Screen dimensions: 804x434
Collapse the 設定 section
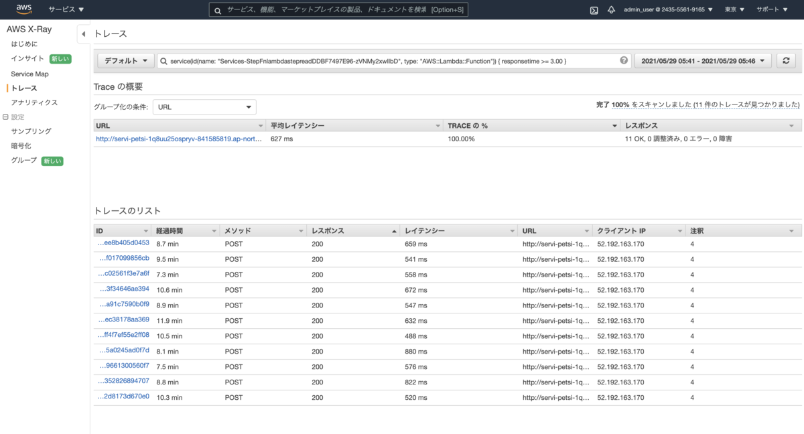tap(5, 117)
